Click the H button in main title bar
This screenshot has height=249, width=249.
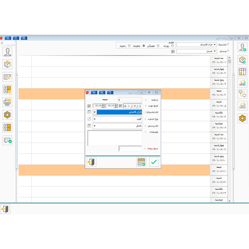pyautogui.click(x=8, y=38)
